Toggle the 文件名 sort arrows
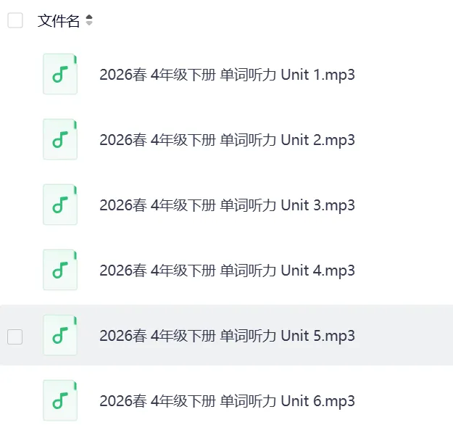This screenshot has height=425, width=453. tap(89, 20)
